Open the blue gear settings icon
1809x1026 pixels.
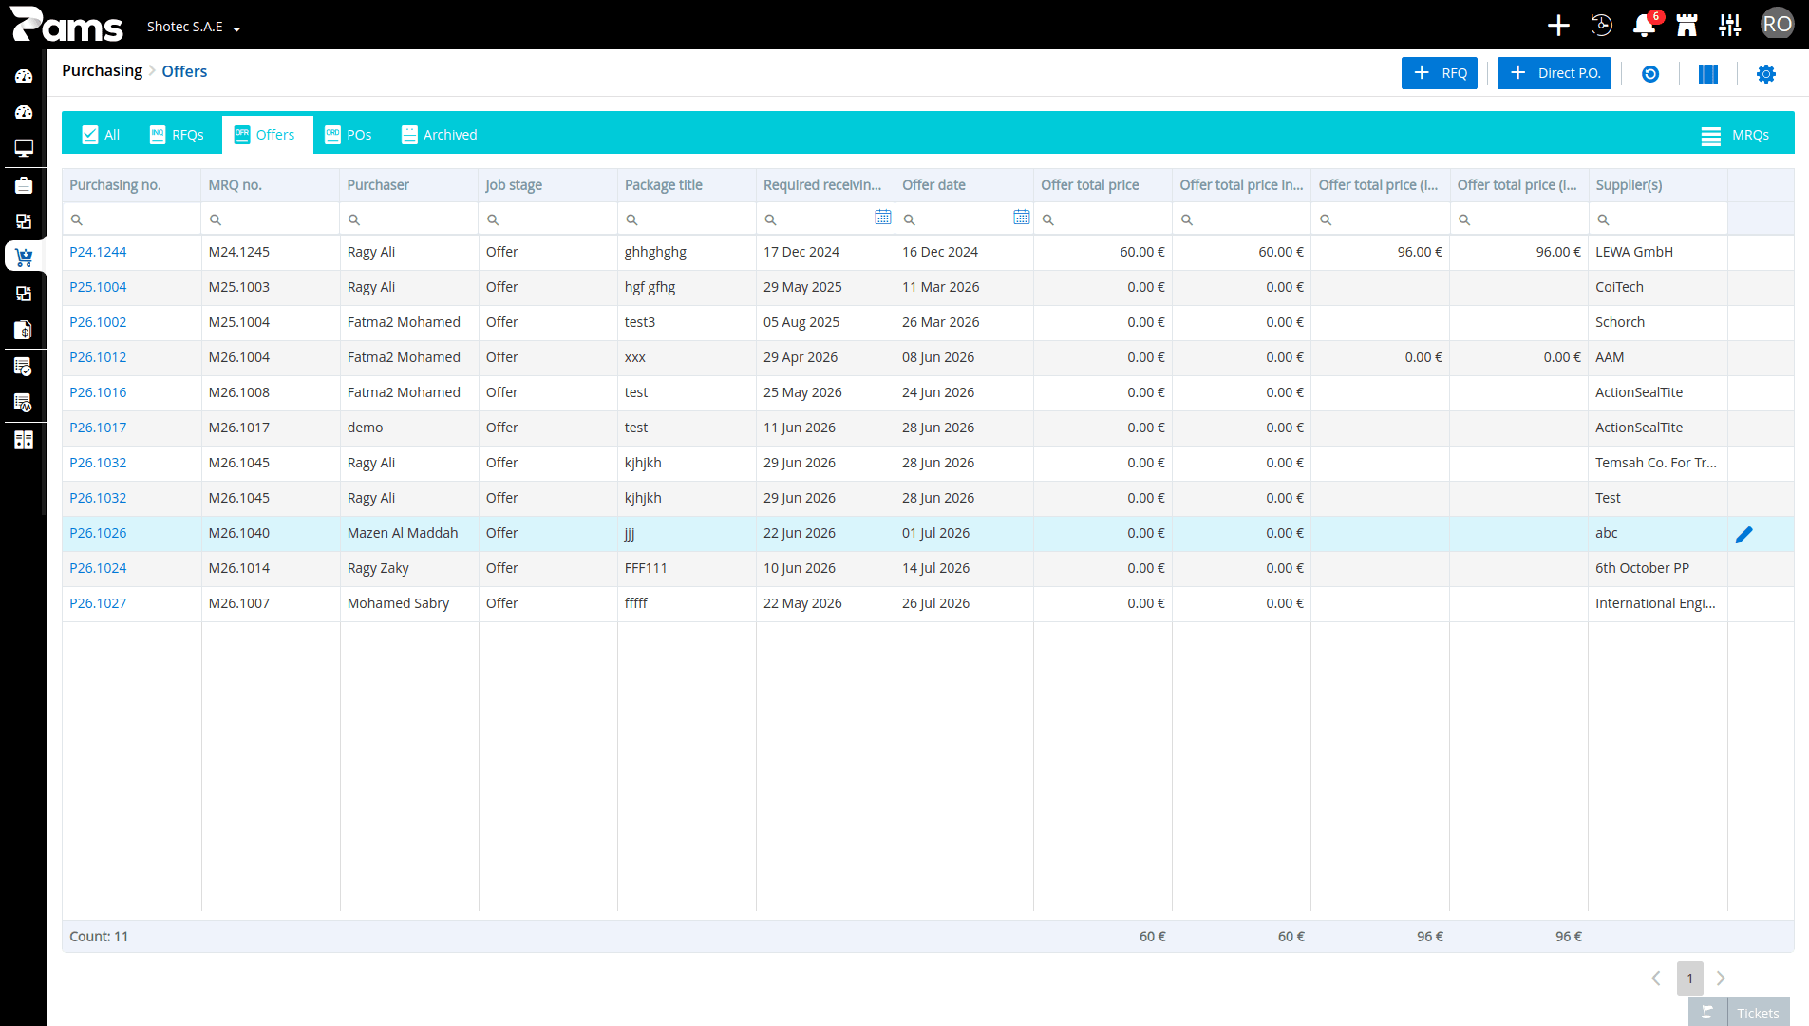(x=1765, y=74)
